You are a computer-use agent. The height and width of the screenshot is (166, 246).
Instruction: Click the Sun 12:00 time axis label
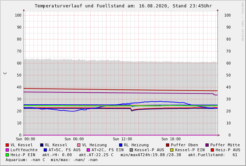[x=122, y=139]
